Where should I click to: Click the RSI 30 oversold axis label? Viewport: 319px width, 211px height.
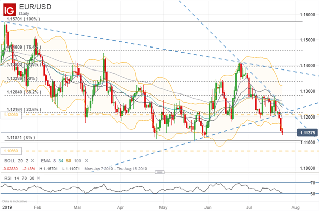point(313,194)
